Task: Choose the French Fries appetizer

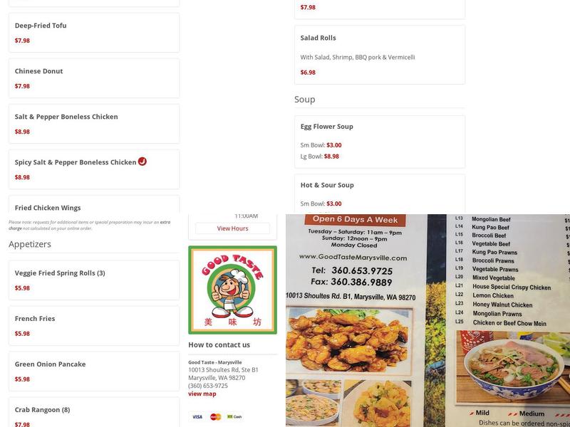Action: [x=94, y=326]
